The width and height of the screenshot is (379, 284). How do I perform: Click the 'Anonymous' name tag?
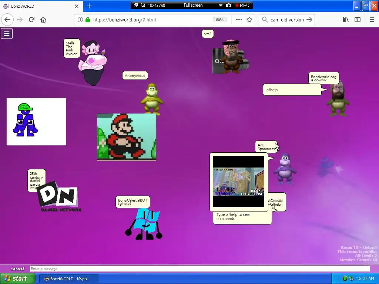click(x=135, y=75)
